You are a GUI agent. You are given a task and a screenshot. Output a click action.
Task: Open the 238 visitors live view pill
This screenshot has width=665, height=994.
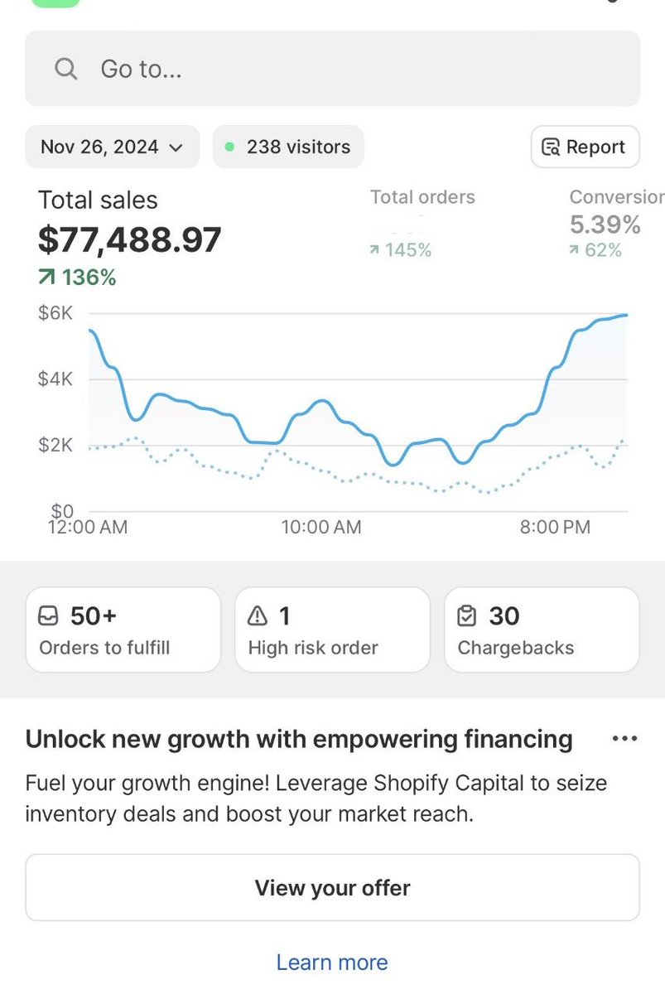(288, 147)
